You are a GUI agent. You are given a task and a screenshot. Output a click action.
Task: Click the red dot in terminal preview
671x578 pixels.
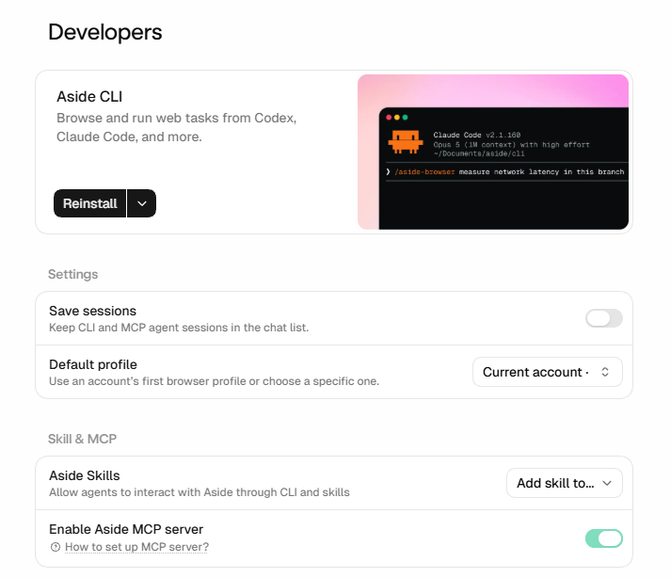tap(389, 118)
